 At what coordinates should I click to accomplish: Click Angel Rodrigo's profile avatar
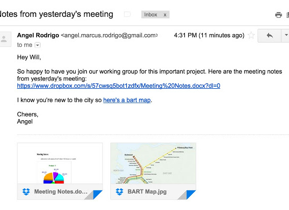4,39
